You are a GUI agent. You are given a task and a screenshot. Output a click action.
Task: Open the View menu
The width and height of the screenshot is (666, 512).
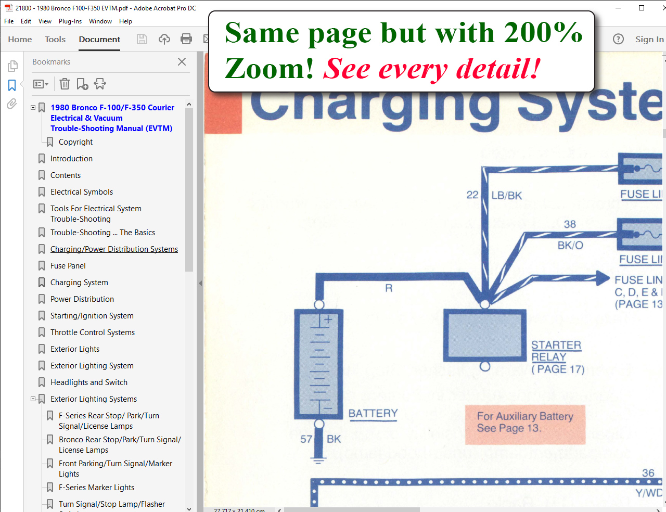click(x=45, y=21)
